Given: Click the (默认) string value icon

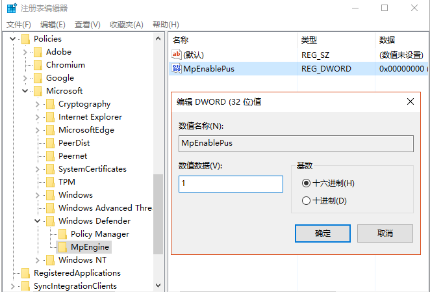Looking at the screenshot, I should point(177,55).
